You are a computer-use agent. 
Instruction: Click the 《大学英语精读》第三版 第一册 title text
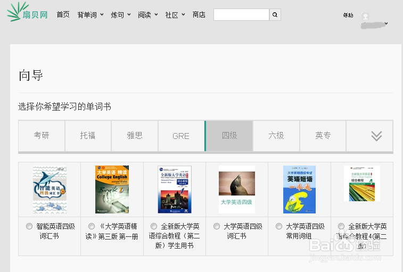pos(112,231)
